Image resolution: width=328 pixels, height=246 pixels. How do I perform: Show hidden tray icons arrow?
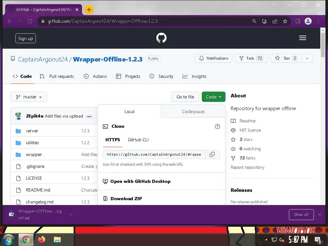click(x=266, y=240)
